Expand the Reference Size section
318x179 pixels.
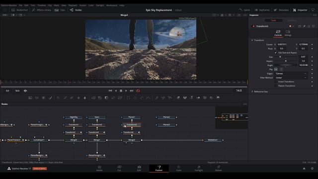click(252, 91)
